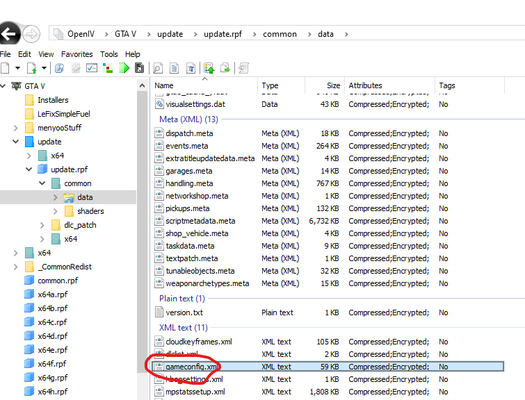Collapse the update.rpf archive node
This screenshot has width=525, height=400.
29,169
